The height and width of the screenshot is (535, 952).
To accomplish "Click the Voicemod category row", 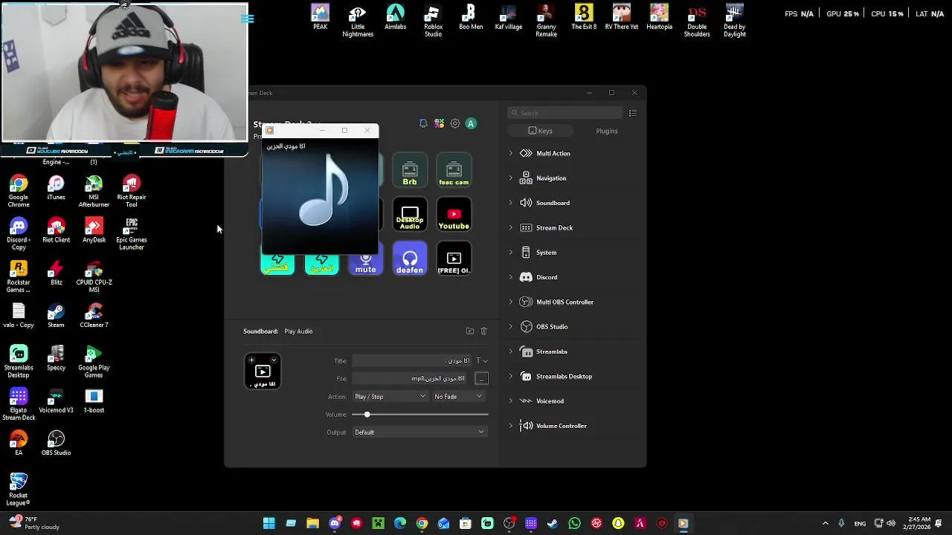I will [572, 401].
